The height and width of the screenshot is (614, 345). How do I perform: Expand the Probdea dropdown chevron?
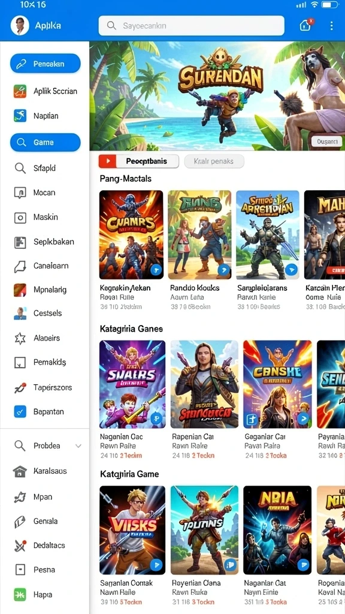click(x=78, y=446)
